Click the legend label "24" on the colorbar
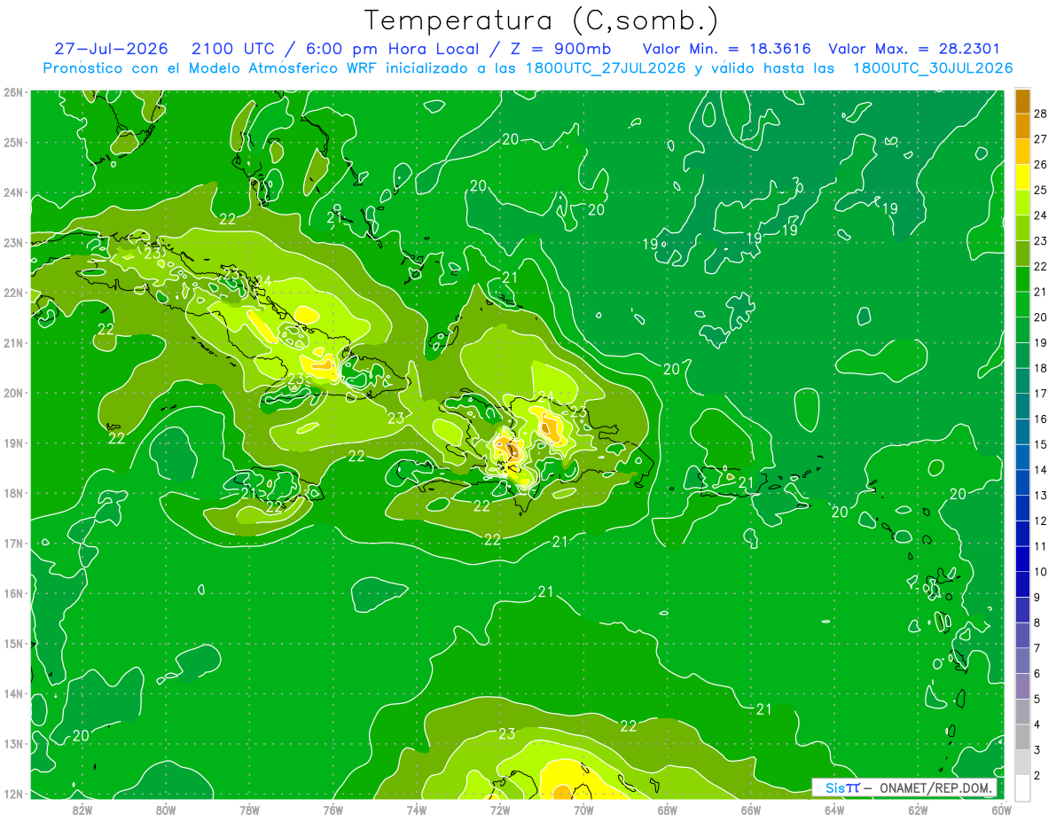This screenshot has height=822, width=1064. point(1041,215)
